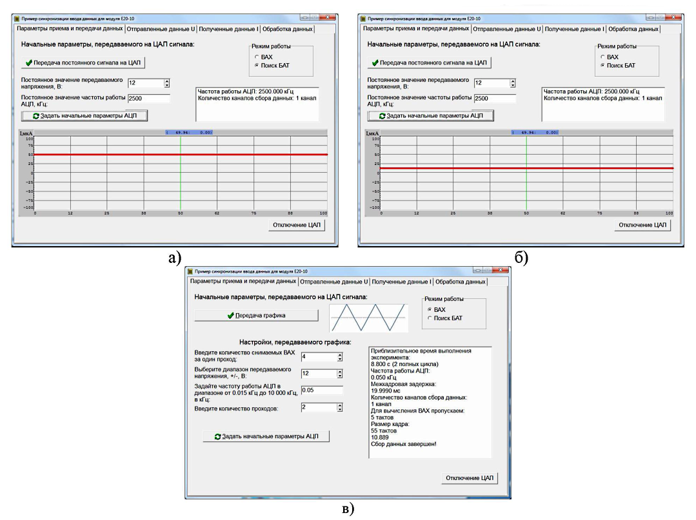Click the '0.050 кГц' value in window в)
This screenshot has height=520, width=696.
point(384,377)
